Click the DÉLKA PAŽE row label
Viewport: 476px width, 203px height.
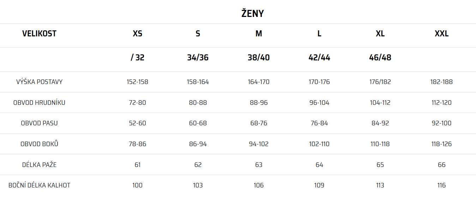[x=39, y=165]
